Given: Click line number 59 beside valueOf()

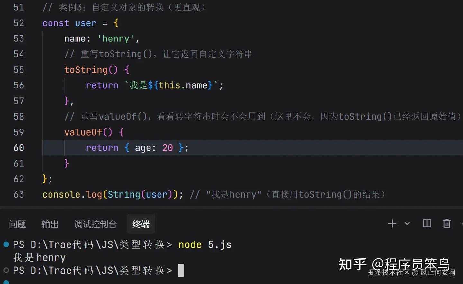Looking at the screenshot, I should [19, 132].
